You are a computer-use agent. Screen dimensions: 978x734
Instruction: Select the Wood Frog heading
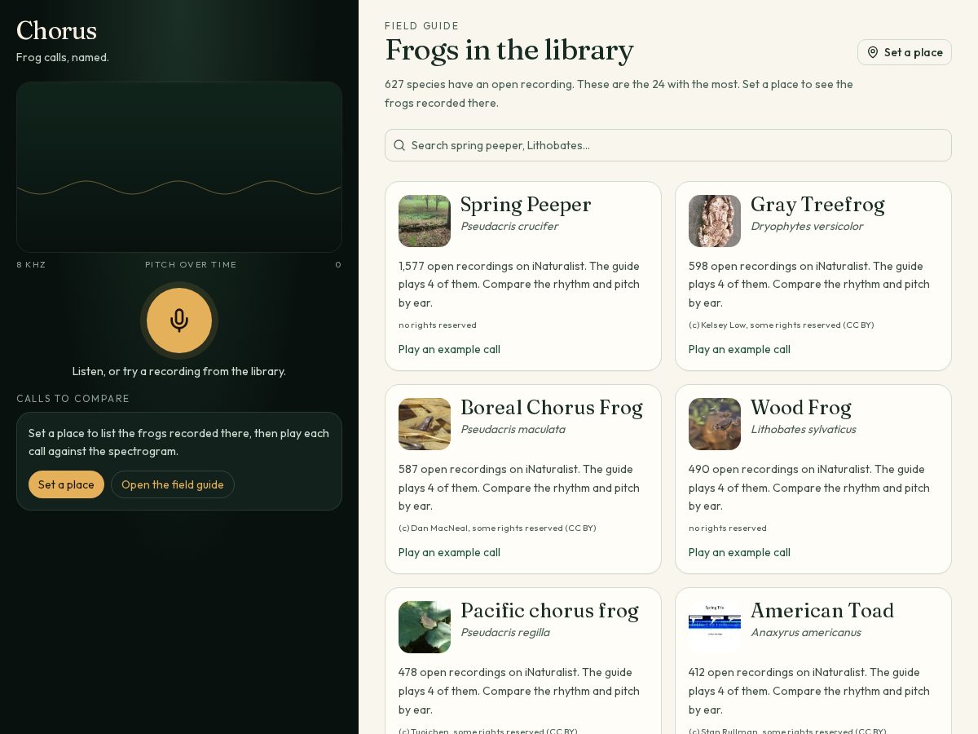pos(801,408)
